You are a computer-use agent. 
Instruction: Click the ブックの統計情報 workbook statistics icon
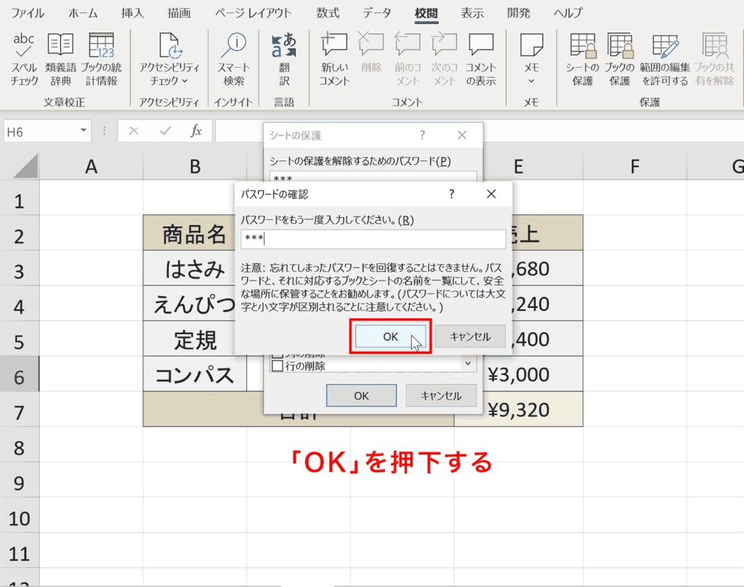102,58
